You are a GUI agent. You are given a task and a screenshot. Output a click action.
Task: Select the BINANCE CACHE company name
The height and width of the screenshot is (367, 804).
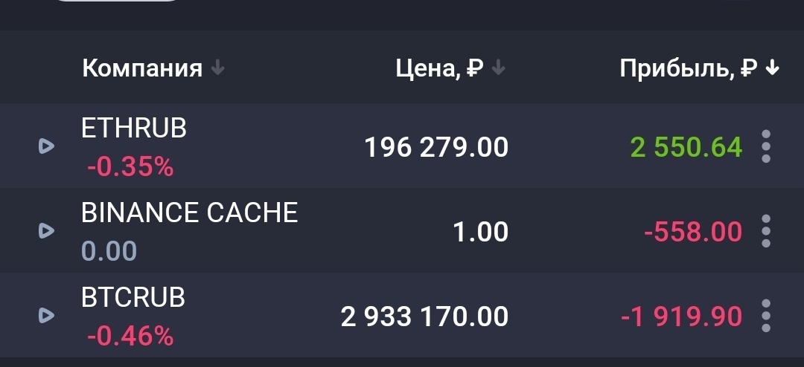[x=189, y=213]
